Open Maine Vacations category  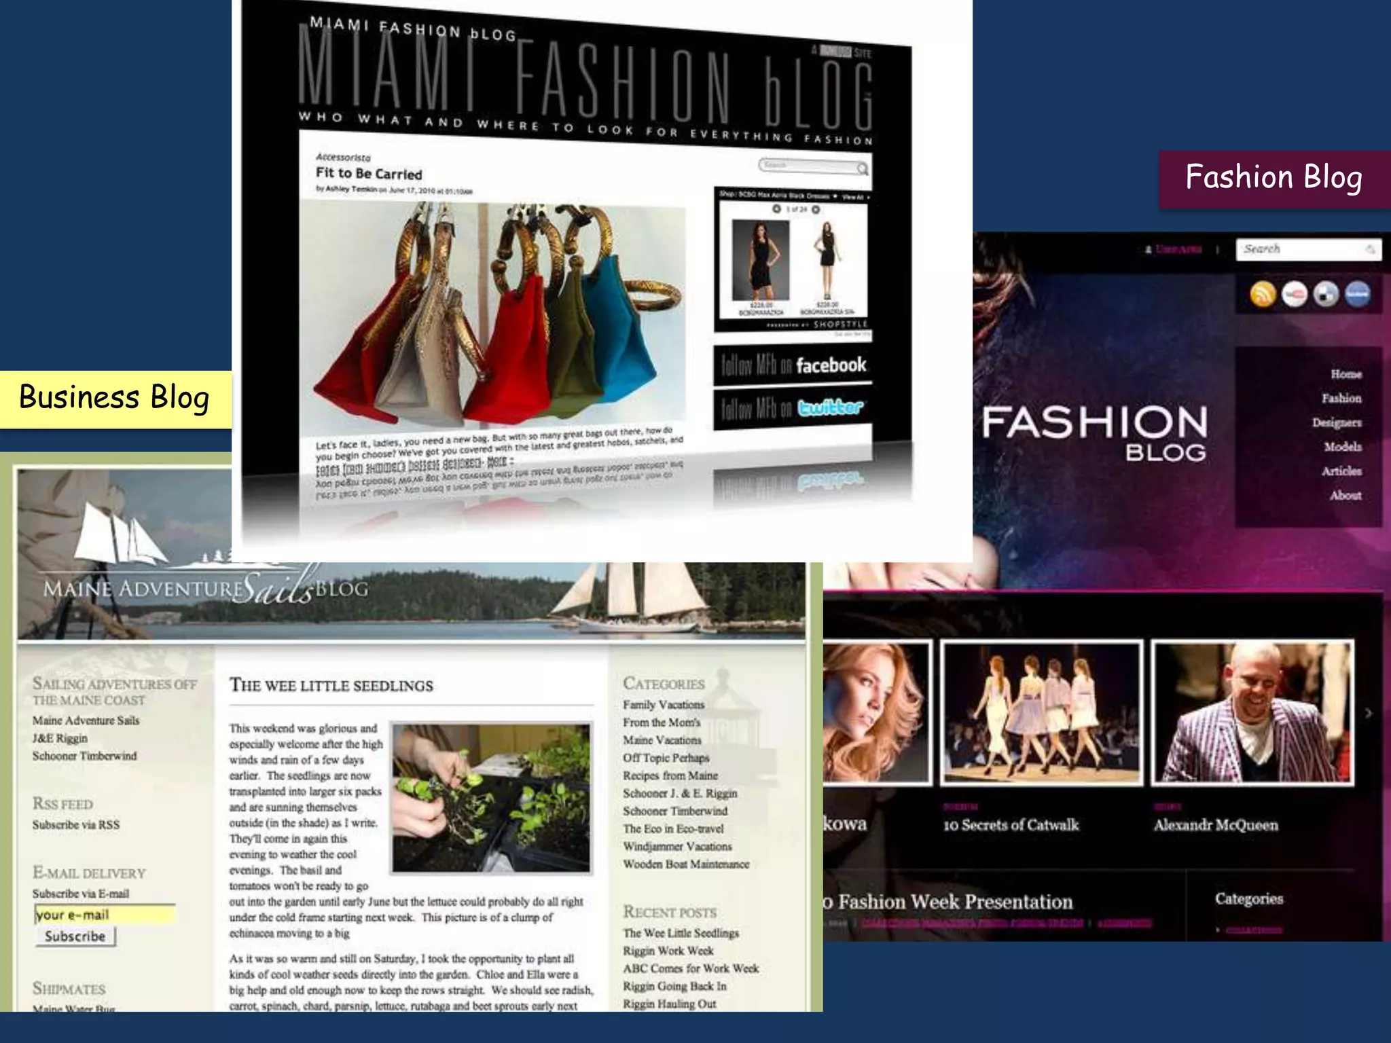click(x=662, y=740)
